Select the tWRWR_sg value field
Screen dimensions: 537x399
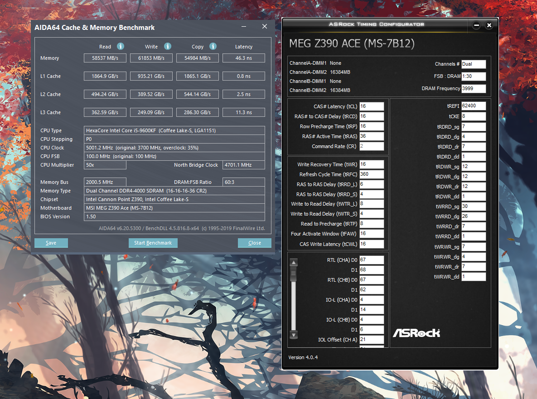(x=474, y=247)
